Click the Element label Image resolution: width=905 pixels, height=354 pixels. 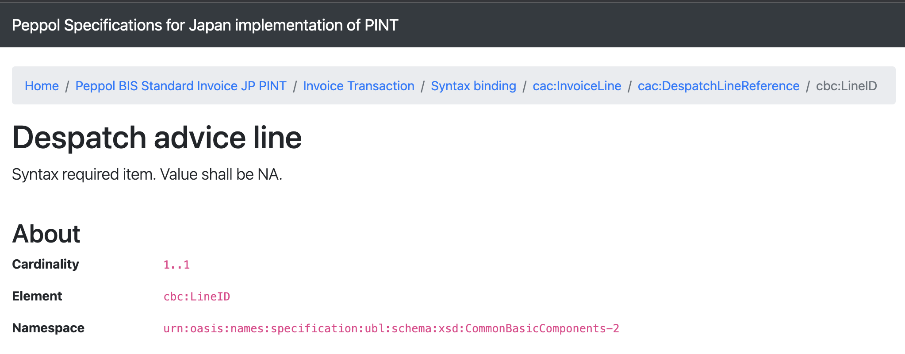pos(37,296)
